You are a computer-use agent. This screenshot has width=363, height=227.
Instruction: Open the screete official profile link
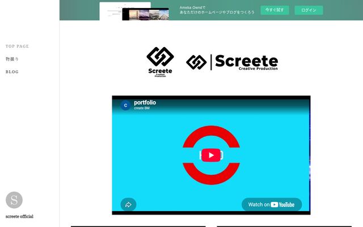tap(19, 216)
